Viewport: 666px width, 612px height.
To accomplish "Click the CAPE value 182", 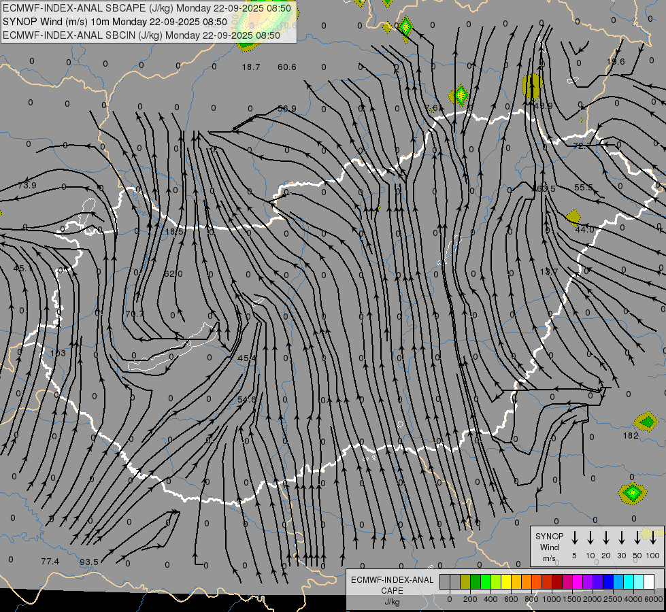I will 631,436.
